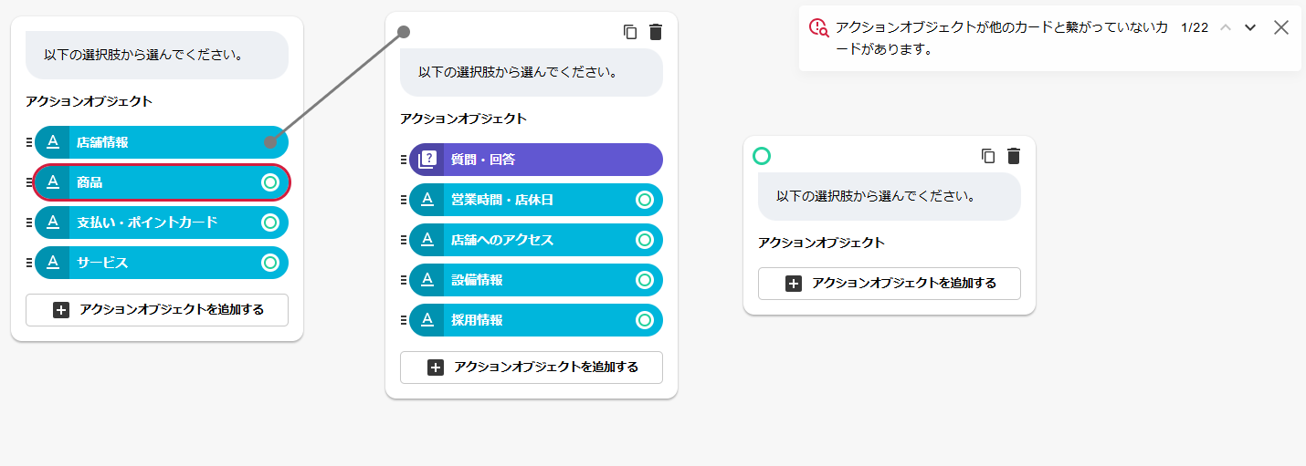Add an action object to the left card

pyautogui.click(x=157, y=310)
